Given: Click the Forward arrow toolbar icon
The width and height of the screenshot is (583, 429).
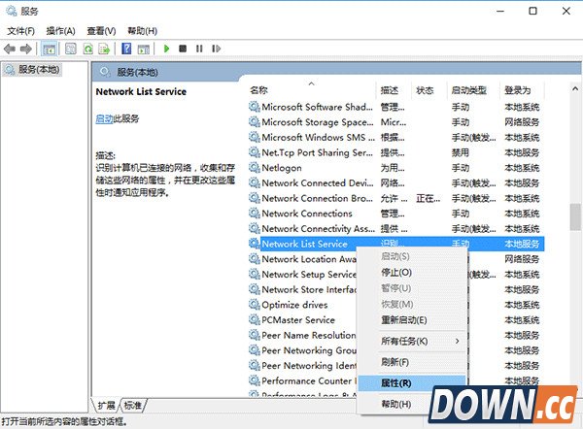Looking at the screenshot, I should (26, 49).
